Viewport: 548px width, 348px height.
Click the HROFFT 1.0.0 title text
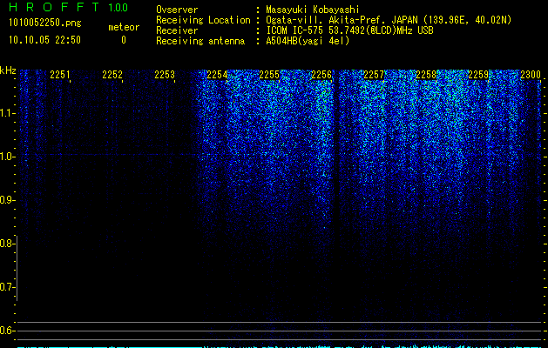click(68, 7)
